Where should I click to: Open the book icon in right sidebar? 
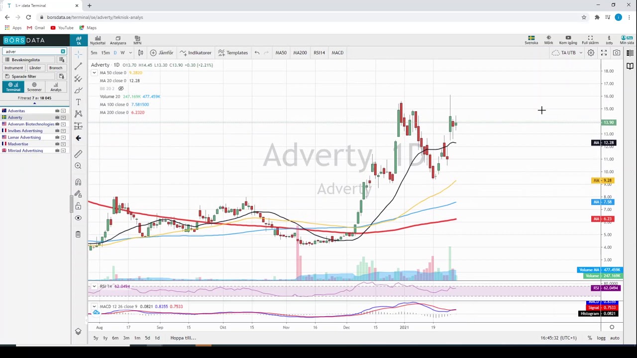[630, 66]
